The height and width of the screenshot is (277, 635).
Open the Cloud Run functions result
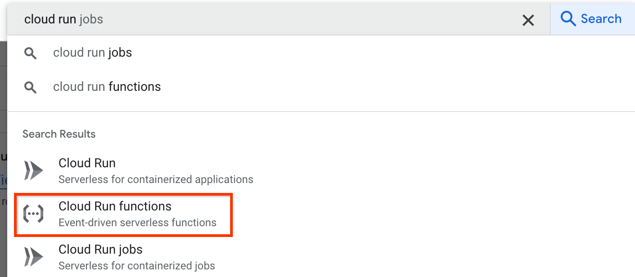click(x=115, y=206)
